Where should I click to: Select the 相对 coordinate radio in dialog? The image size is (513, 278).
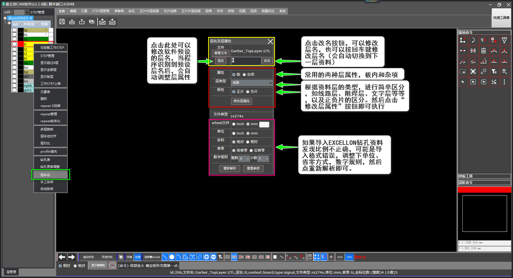tap(248, 142)
